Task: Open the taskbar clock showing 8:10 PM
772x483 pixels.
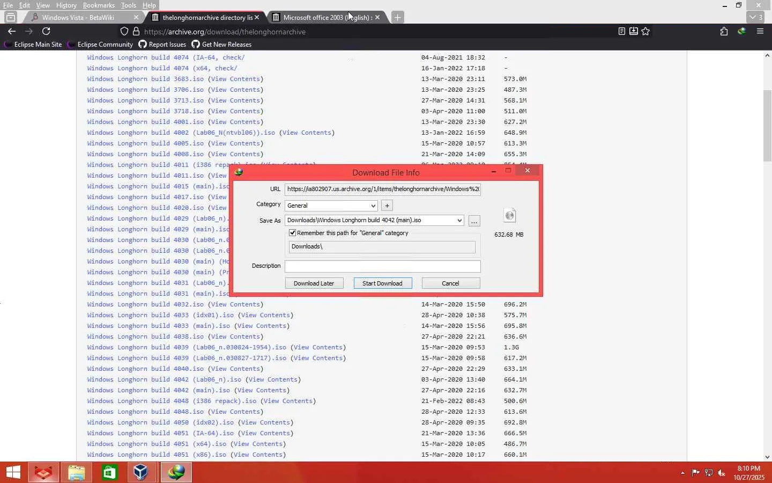Action: (x=749, y=473)
